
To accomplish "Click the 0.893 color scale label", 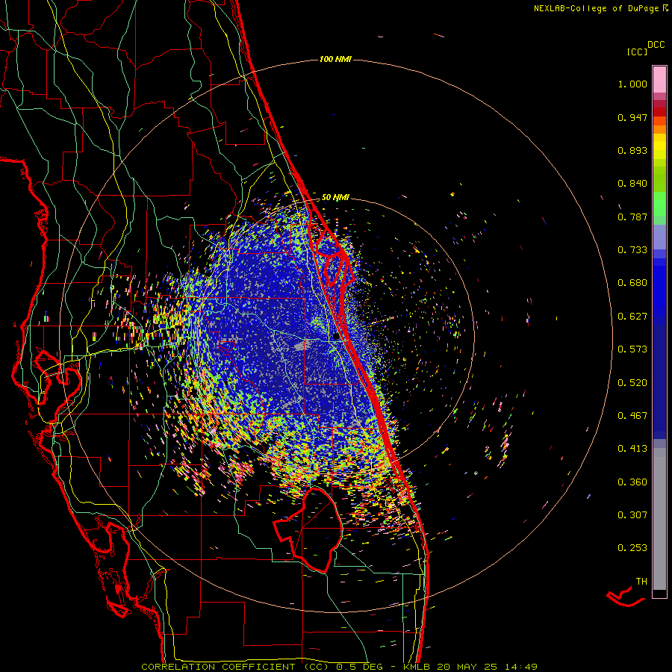I will [x=632, y=150].
